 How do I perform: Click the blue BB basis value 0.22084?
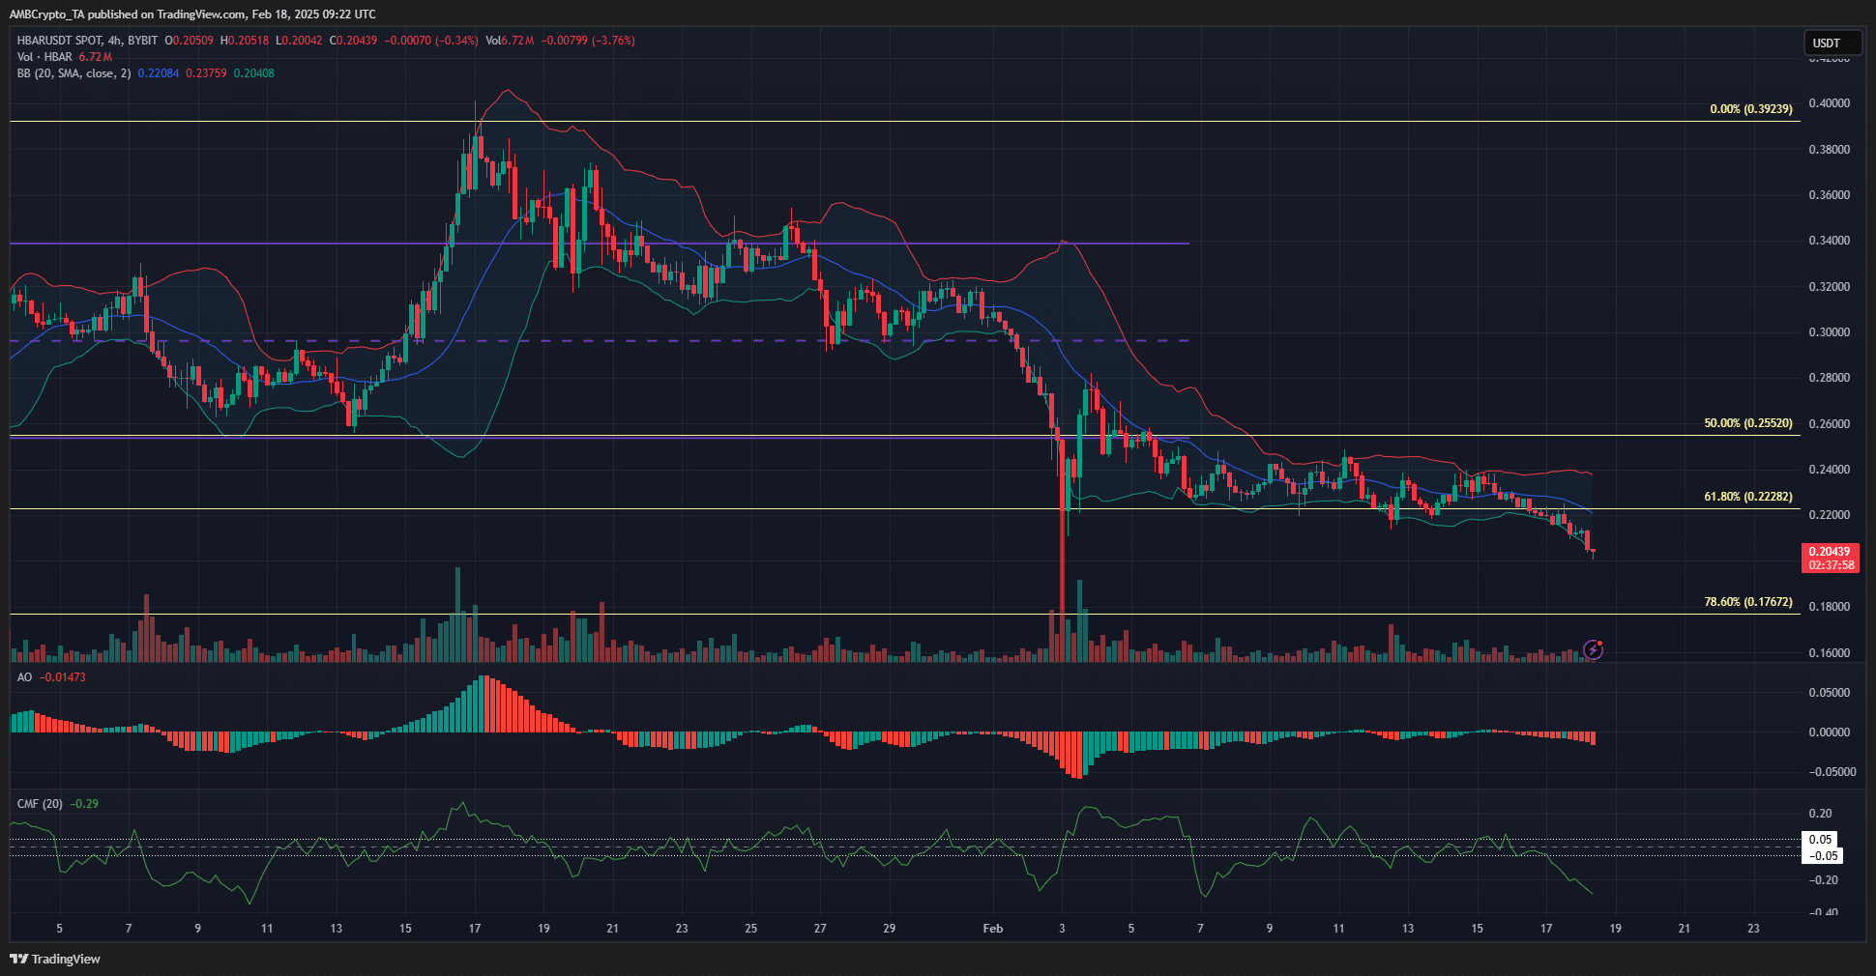pyautogui.click(x=158, y=73)
